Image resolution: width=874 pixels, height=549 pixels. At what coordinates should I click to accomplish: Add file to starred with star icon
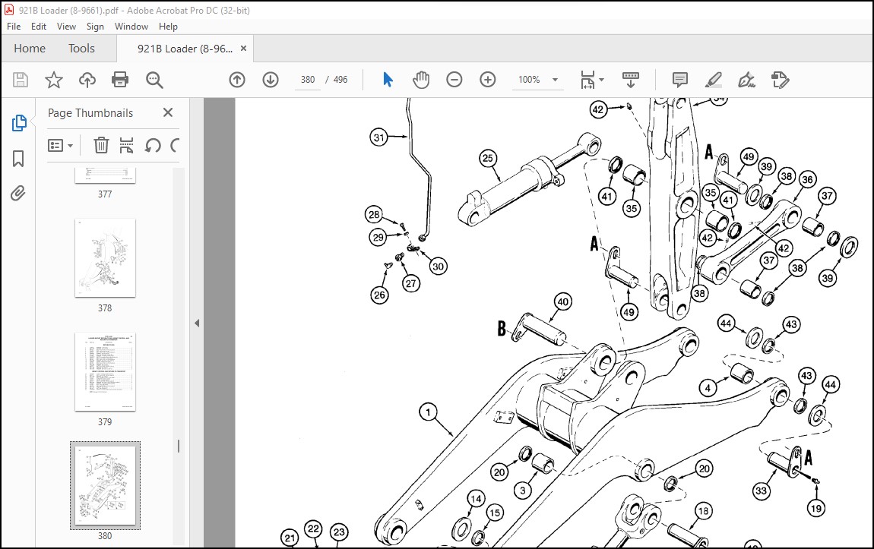(x=53, y=80)
